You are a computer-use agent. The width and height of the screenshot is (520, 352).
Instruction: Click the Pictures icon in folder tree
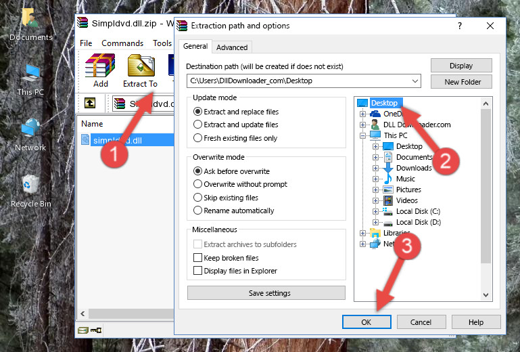pyautogui.click(x=388, y=190)
